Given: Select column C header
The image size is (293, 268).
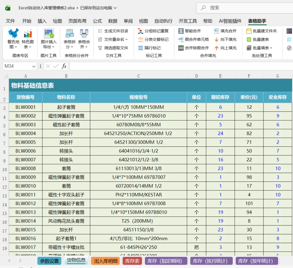Looking at the screenshot, I should point(138,76).
